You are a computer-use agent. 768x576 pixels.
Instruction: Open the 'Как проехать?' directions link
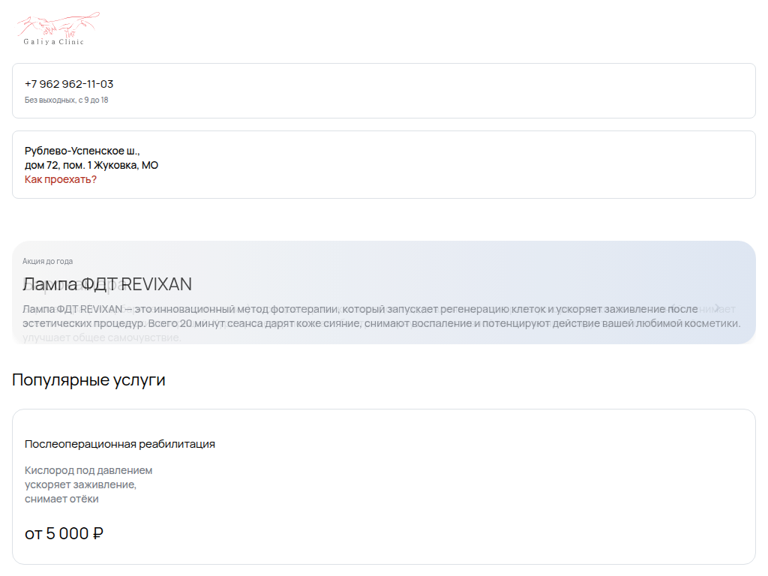coord(61,179)
